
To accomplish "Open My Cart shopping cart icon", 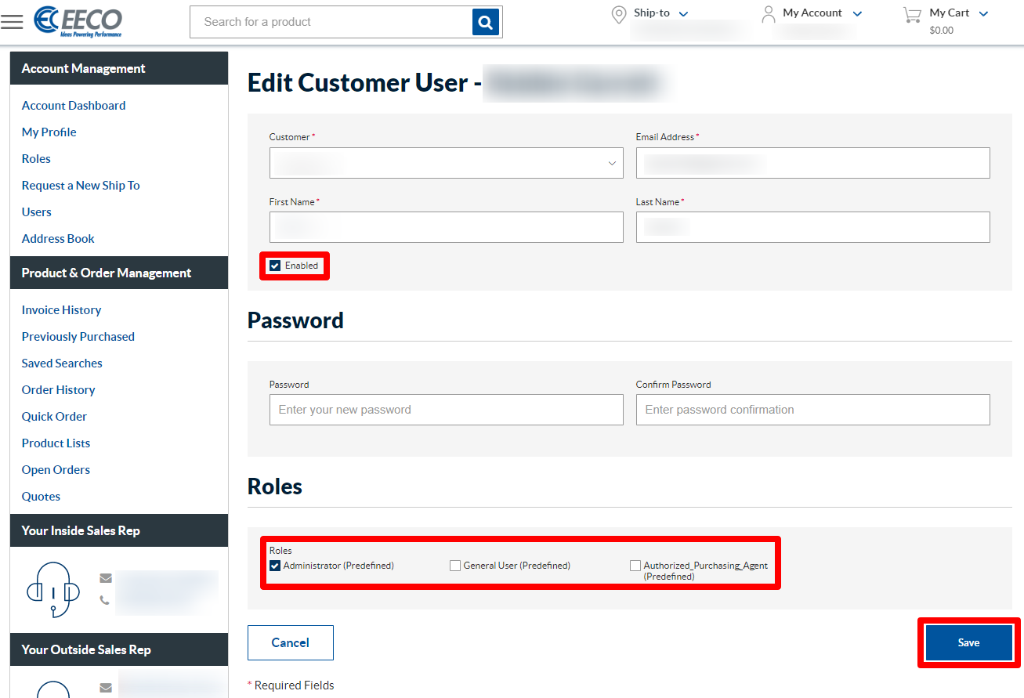I will pos(910,14).
